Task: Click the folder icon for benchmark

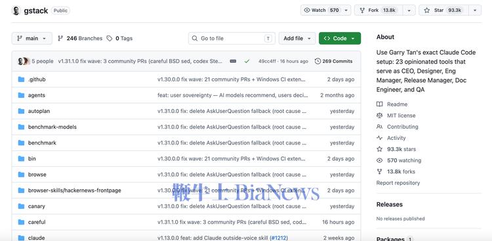Action: 21,142
